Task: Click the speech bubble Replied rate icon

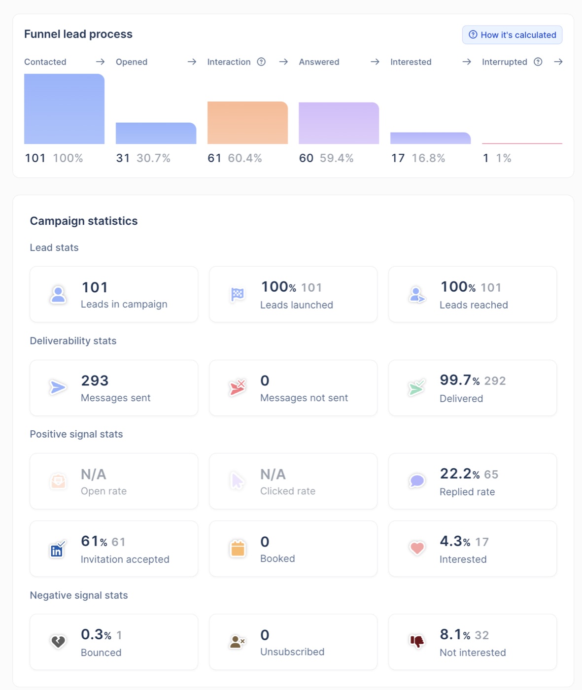Action: coord(417,481)
